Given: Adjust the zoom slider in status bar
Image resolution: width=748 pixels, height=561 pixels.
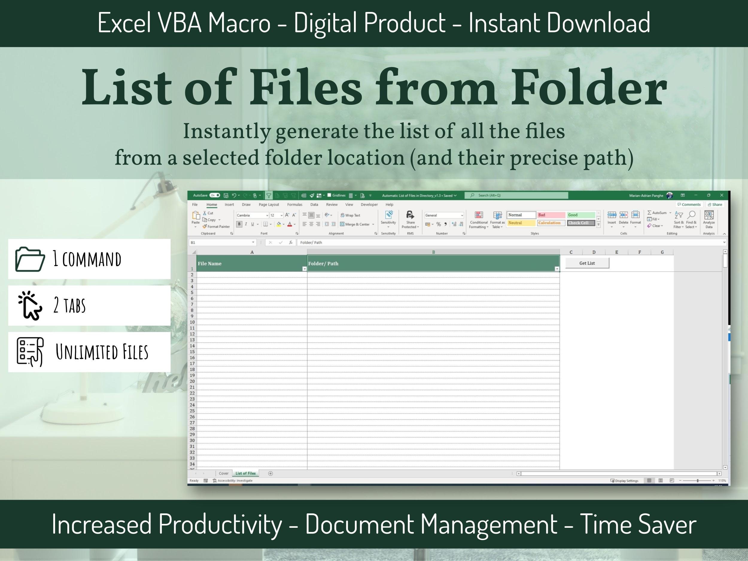Looking at the screenshot, I should (x=697, y=480).
